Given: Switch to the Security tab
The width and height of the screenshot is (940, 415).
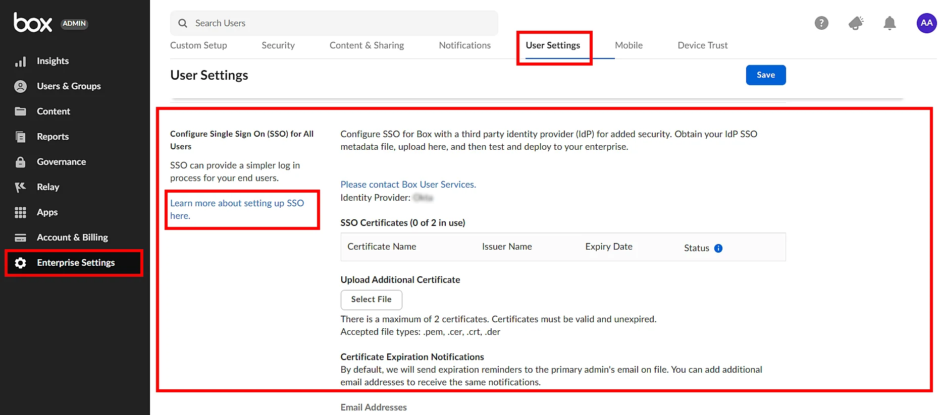Looking at the screenshot, I should (278, 45).
